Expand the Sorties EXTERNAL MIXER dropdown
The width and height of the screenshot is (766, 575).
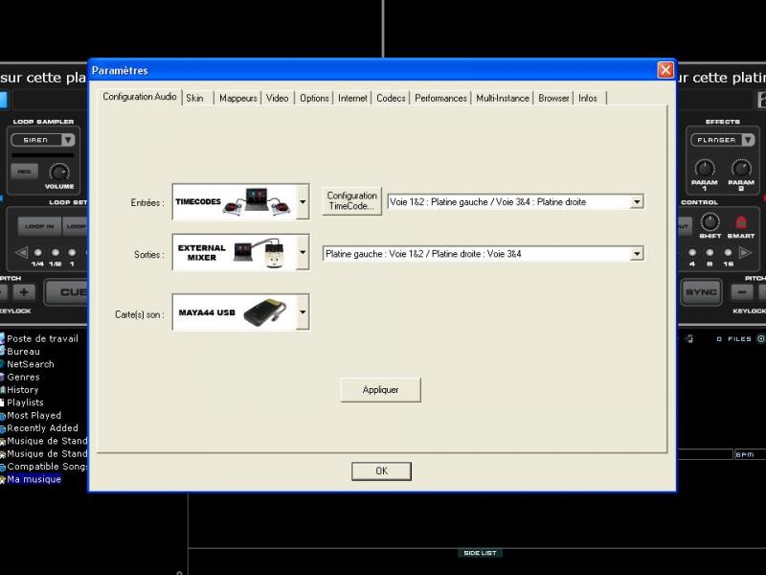pos(303,252)
